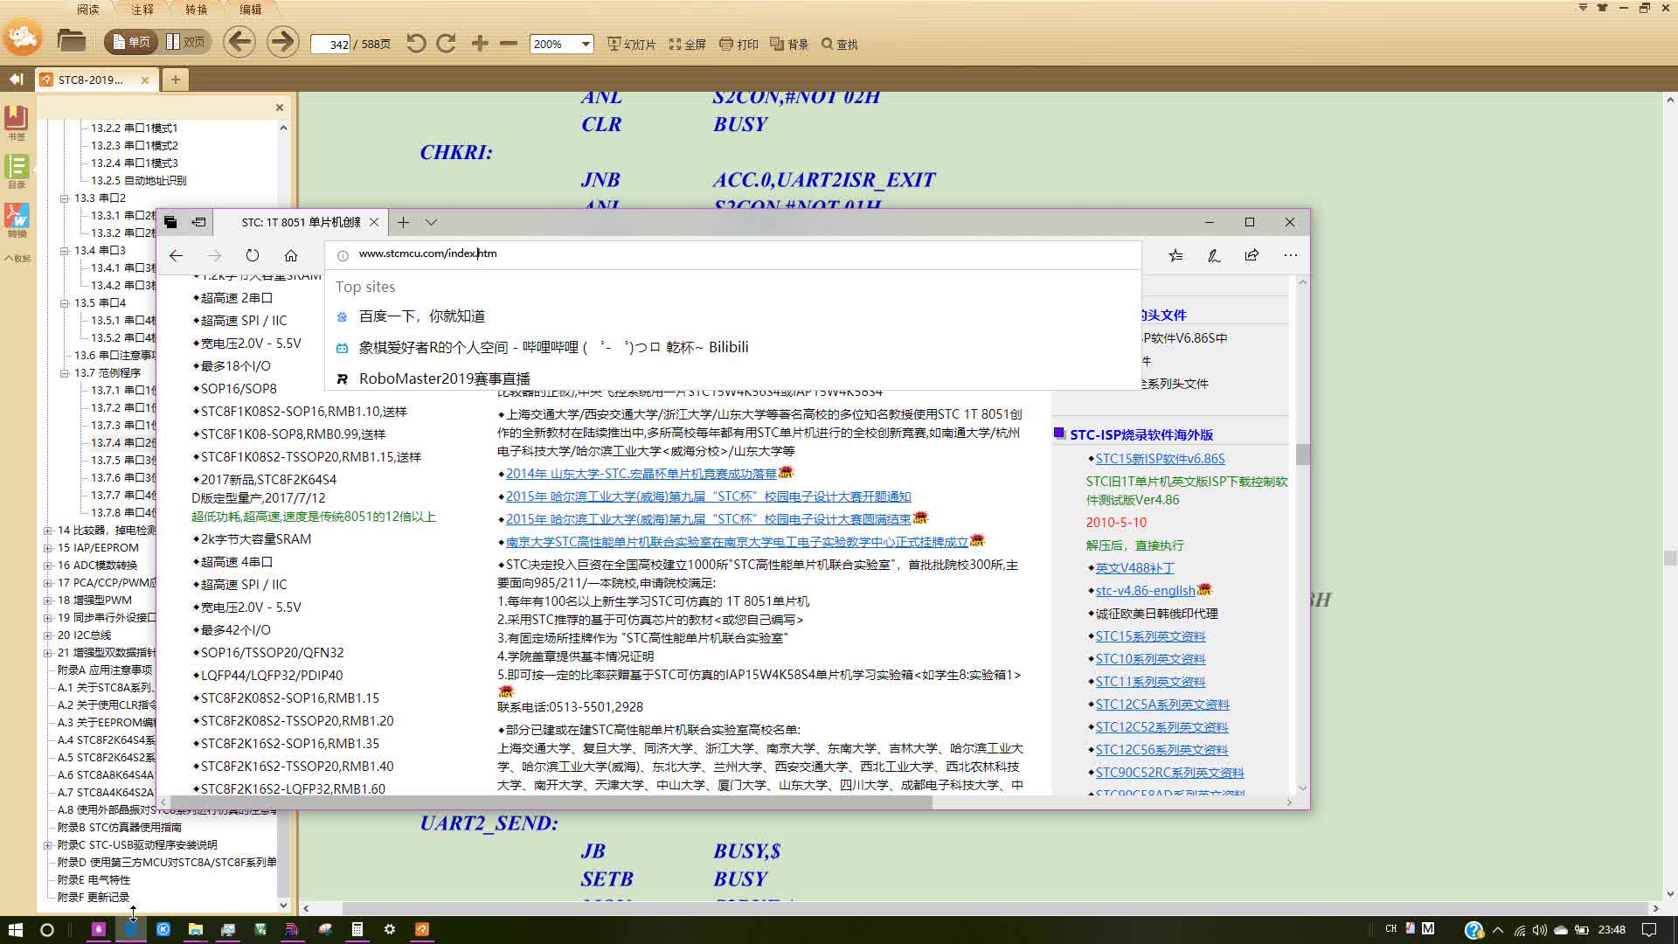Open new browser tab with plus
The height and width of the screenshot is (944, 1678).
pos(403,222)
